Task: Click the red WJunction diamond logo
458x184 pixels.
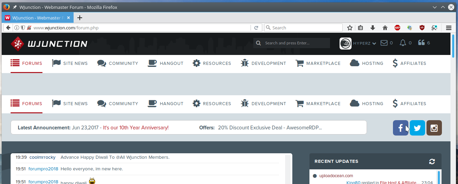Action: click(17, 43)
